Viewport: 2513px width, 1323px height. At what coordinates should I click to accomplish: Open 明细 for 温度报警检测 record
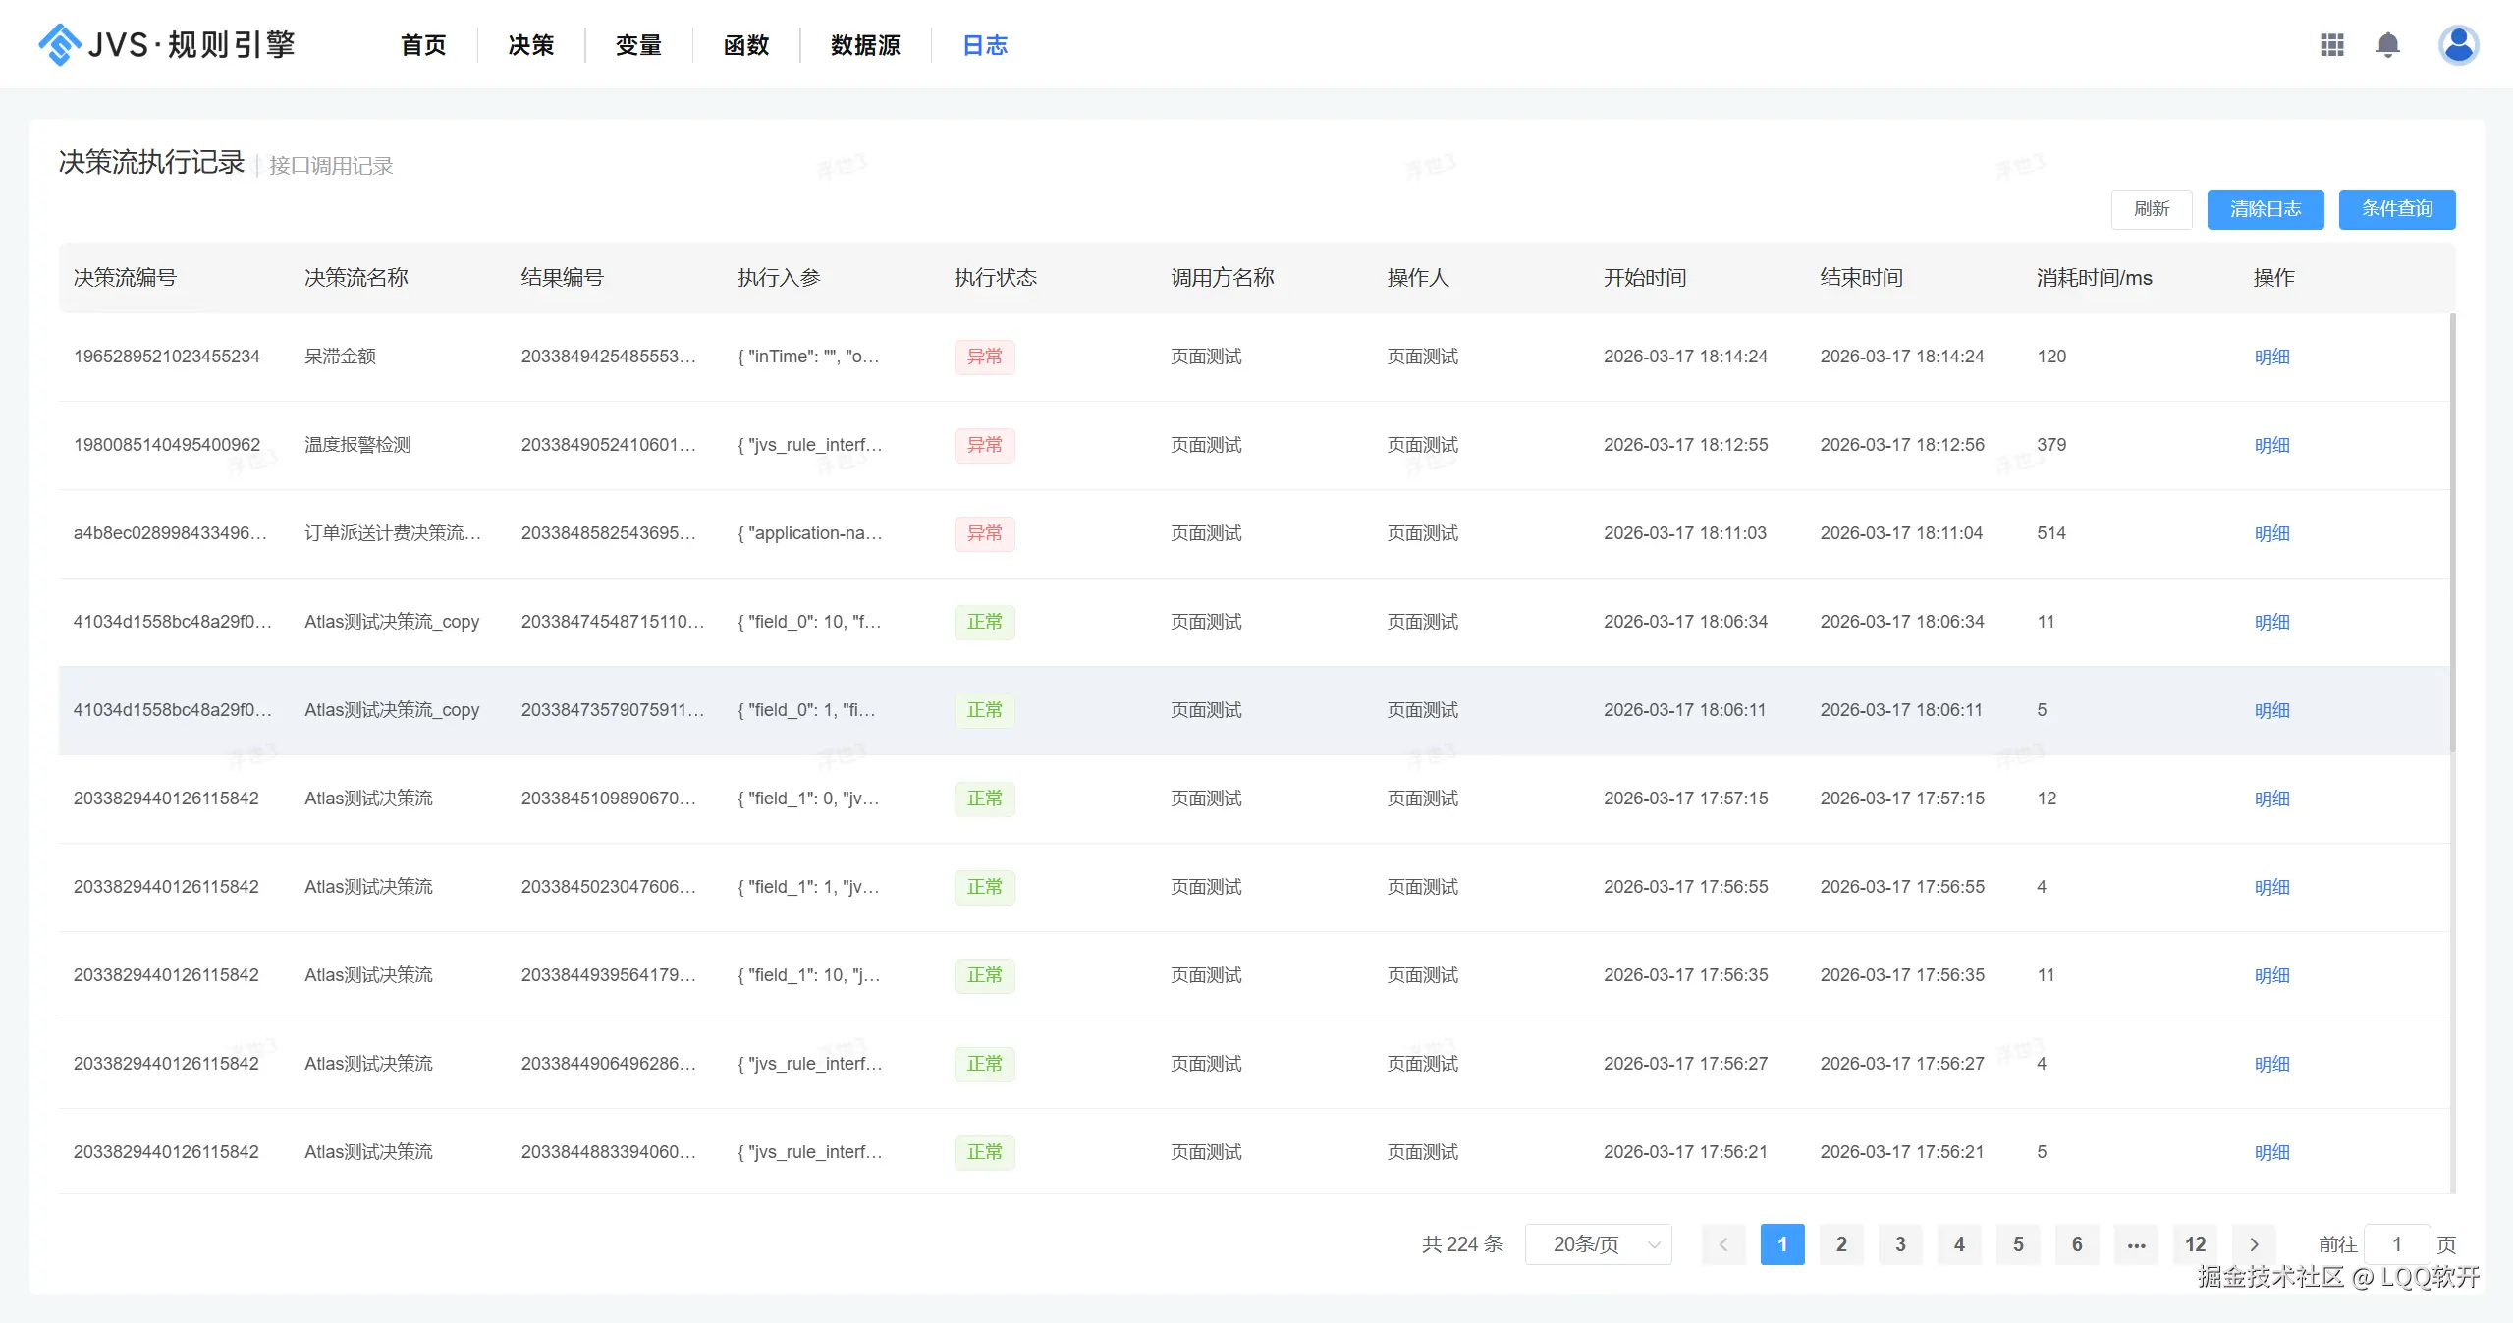2271,445
